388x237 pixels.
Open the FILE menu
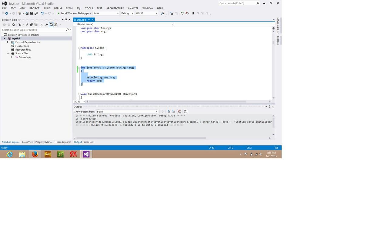pos(5,8)
